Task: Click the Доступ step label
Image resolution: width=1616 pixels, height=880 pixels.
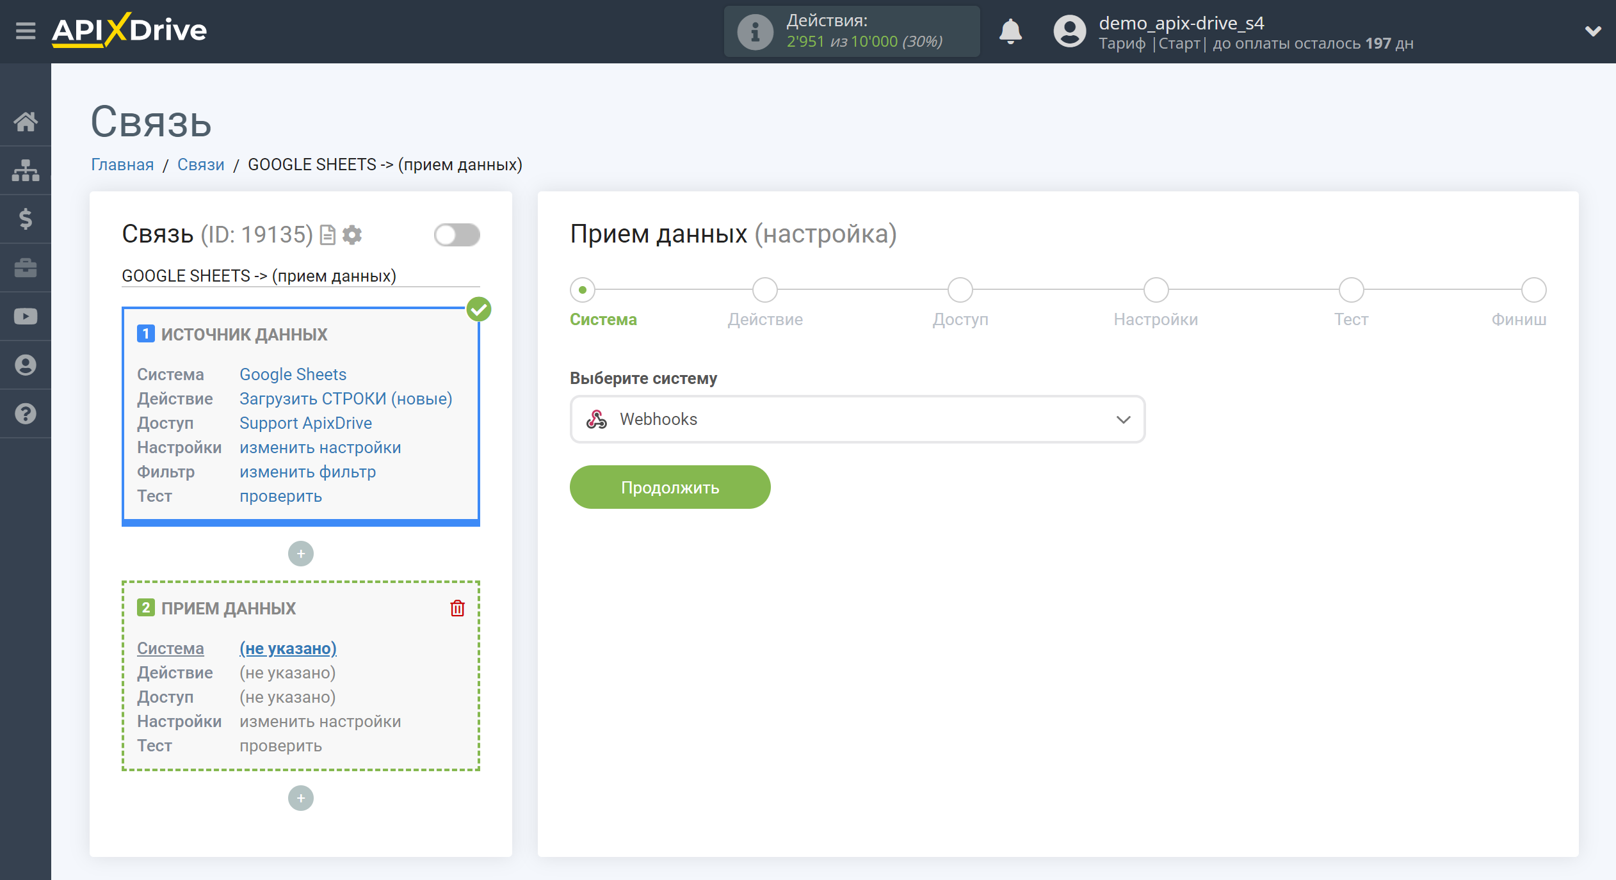Action: point(960,319)
